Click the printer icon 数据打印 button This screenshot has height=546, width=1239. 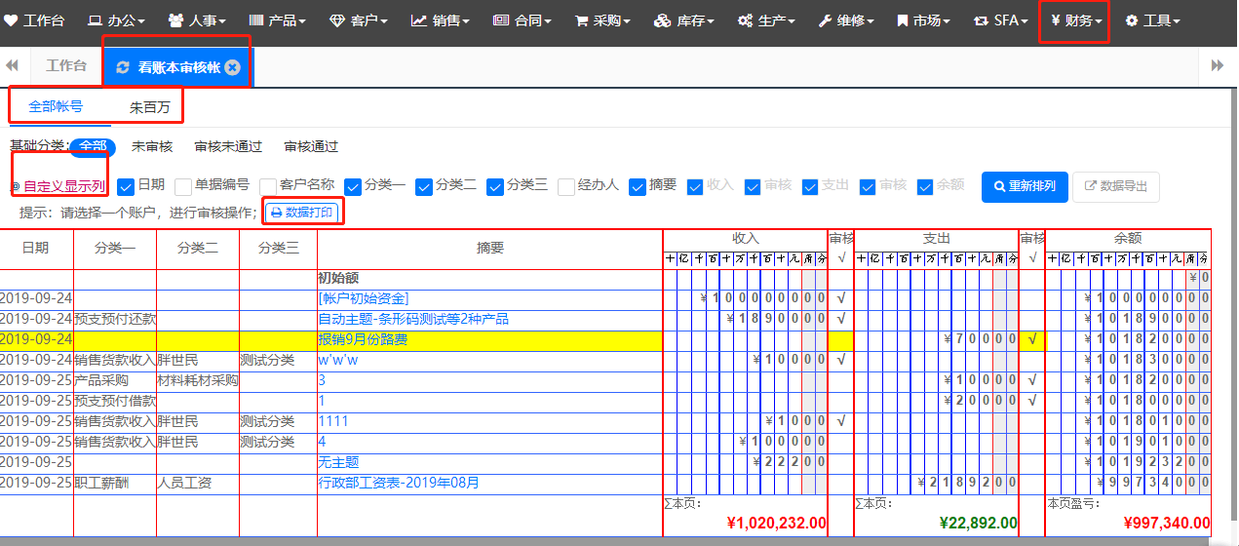point(303,212)
